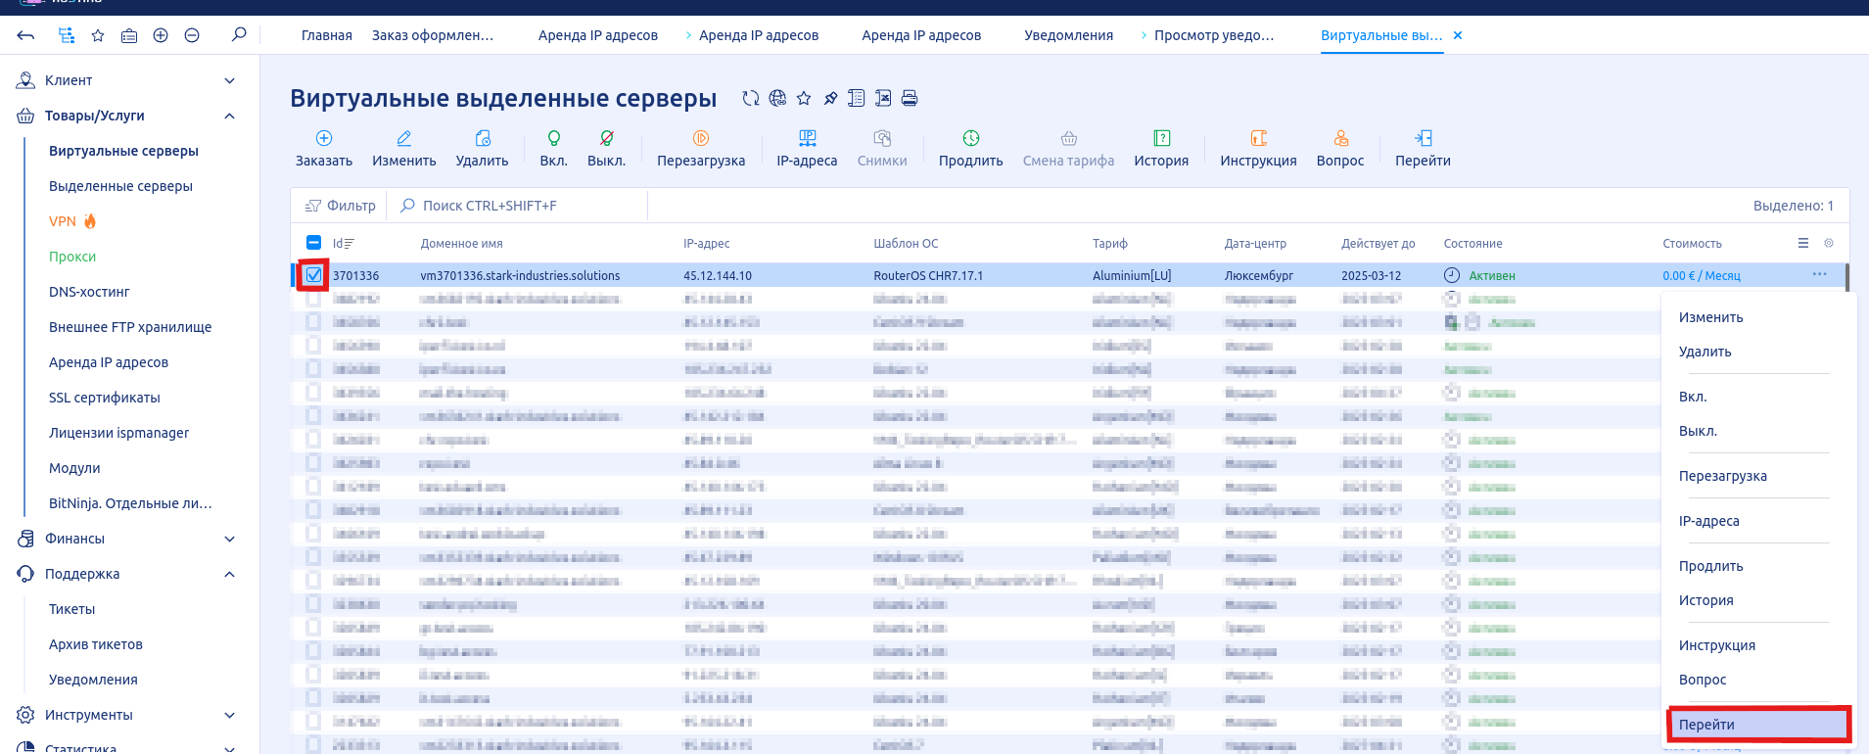The image size is (1869, 754).
Task: Open the Фильтр button above the table
Action: pyautogui.click(x=341, y=206)
